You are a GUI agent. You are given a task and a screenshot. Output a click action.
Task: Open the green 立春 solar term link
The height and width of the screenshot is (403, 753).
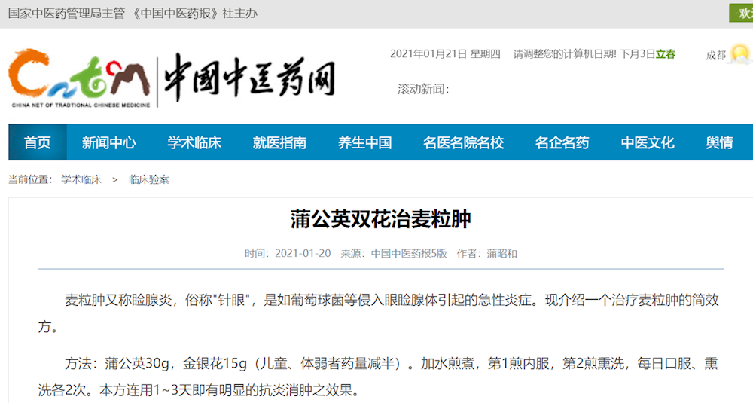(665, 54)
